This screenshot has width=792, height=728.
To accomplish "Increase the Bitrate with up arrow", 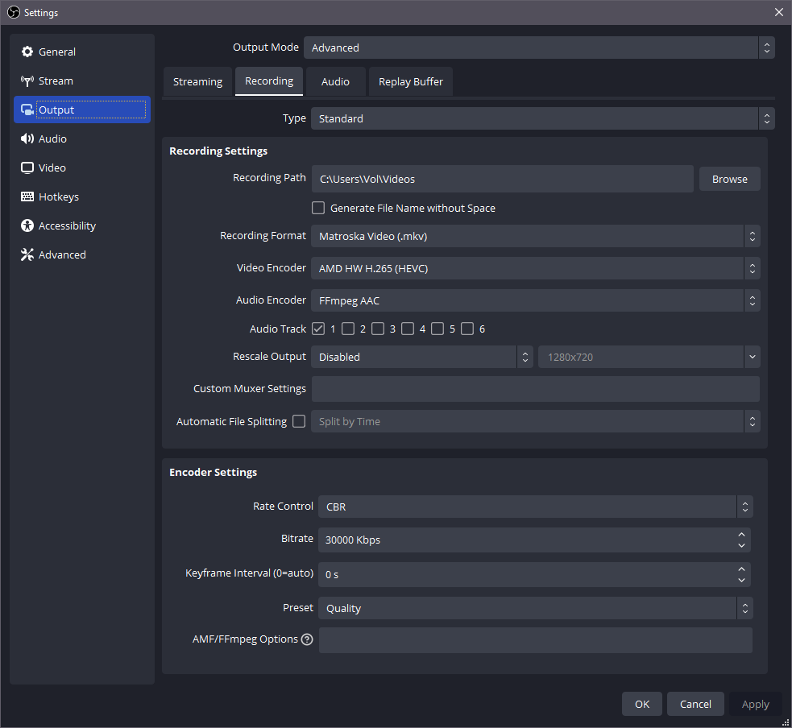I will pos(741,534).
